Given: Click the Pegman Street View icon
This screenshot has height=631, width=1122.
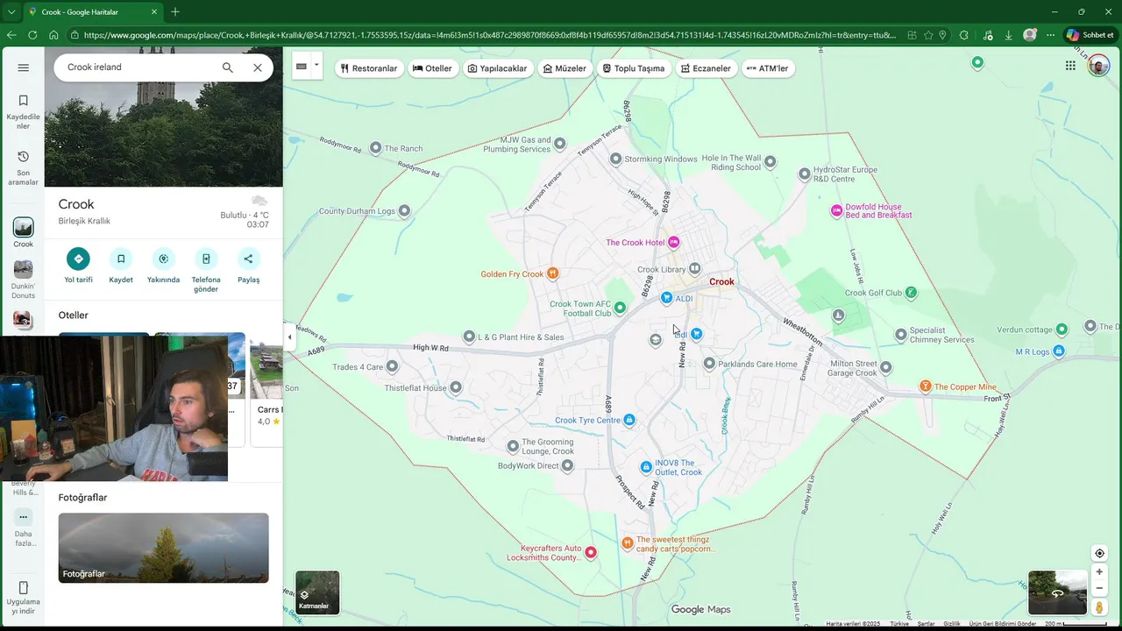Looking at the screenshot, I should point(1099,607).
